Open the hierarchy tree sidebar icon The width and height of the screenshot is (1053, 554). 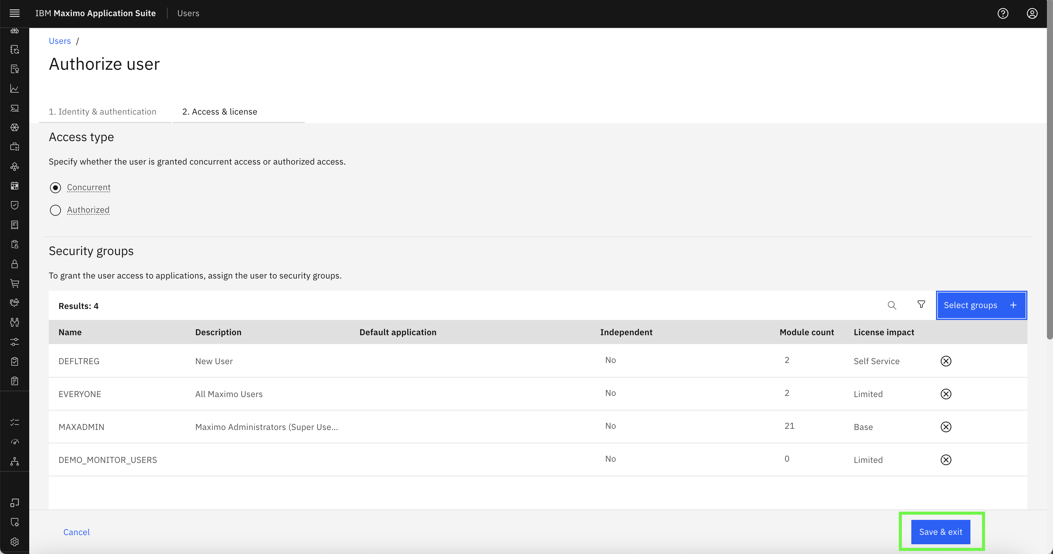click(15, 461)
